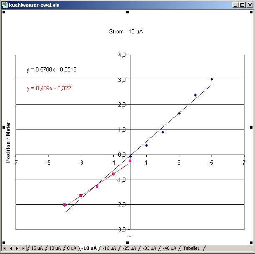Click the next sheet scroll arrow
255x254 pixels.
(x=17, y=248)
